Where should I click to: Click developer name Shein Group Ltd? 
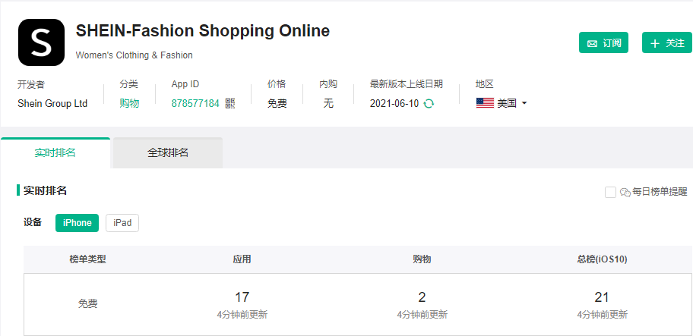52,104
